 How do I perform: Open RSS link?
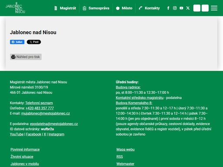pyautogui.click(x=120, y=157)
